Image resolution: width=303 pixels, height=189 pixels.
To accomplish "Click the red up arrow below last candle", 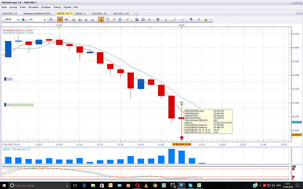I will pyautogui.click(x=181, y=138).
